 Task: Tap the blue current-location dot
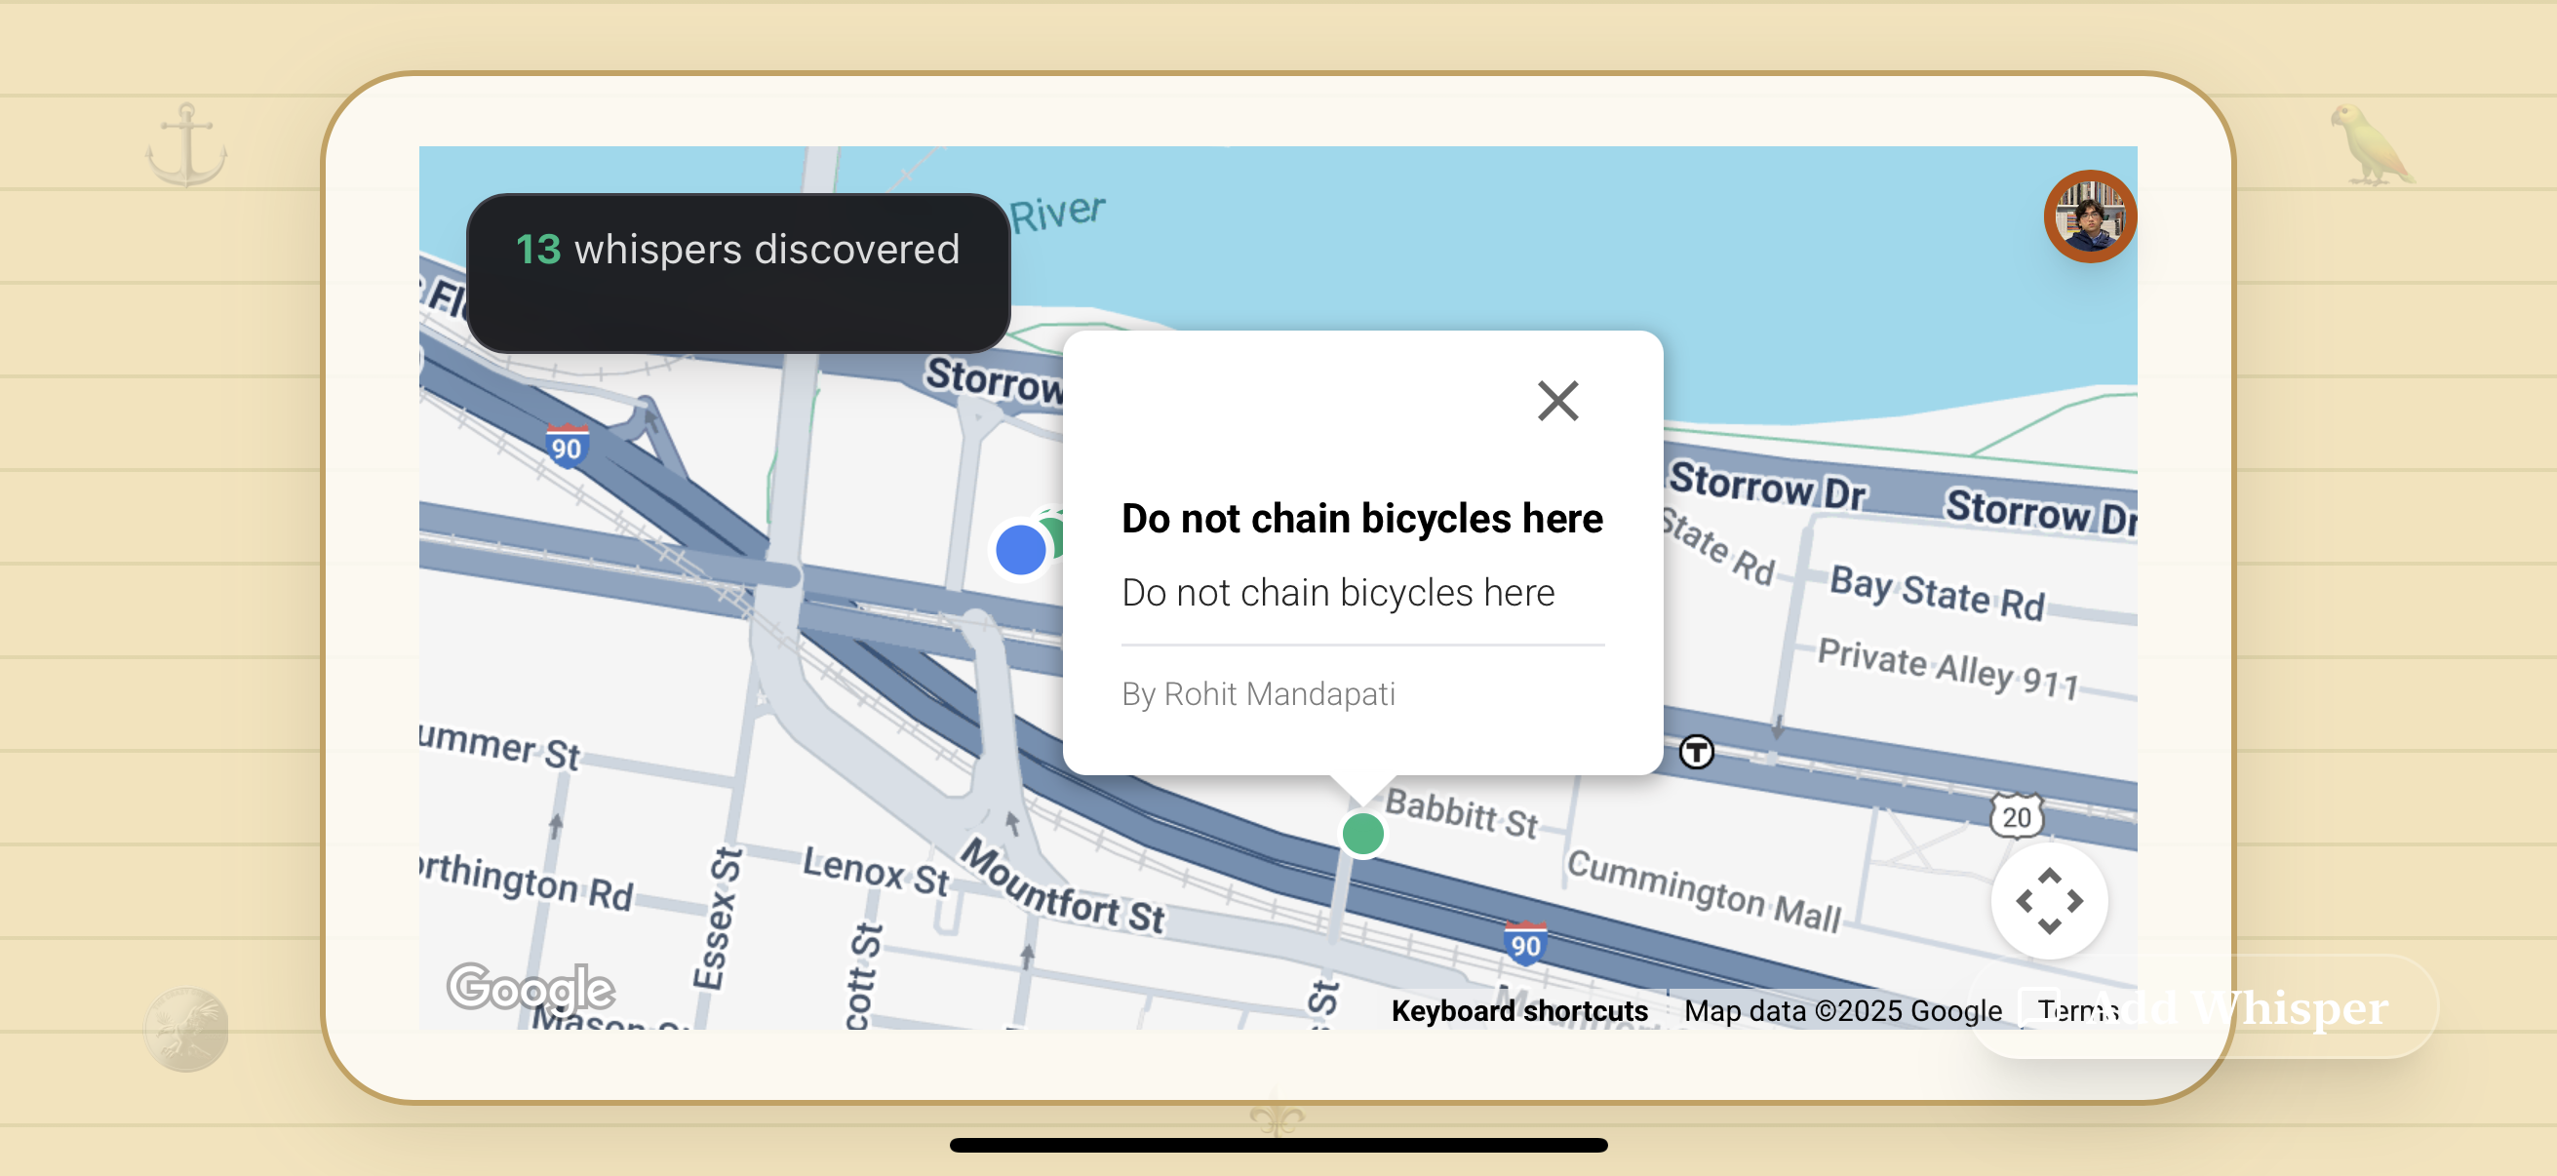(x=1019, y=550)
